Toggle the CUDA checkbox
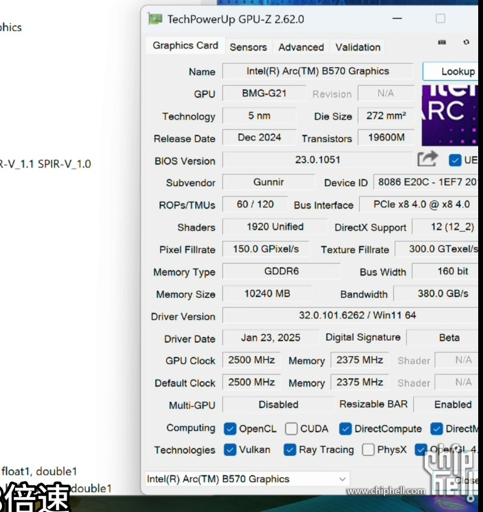Image resolution: width=483 pixels, height=512 pixels. (x=291, y=429)
